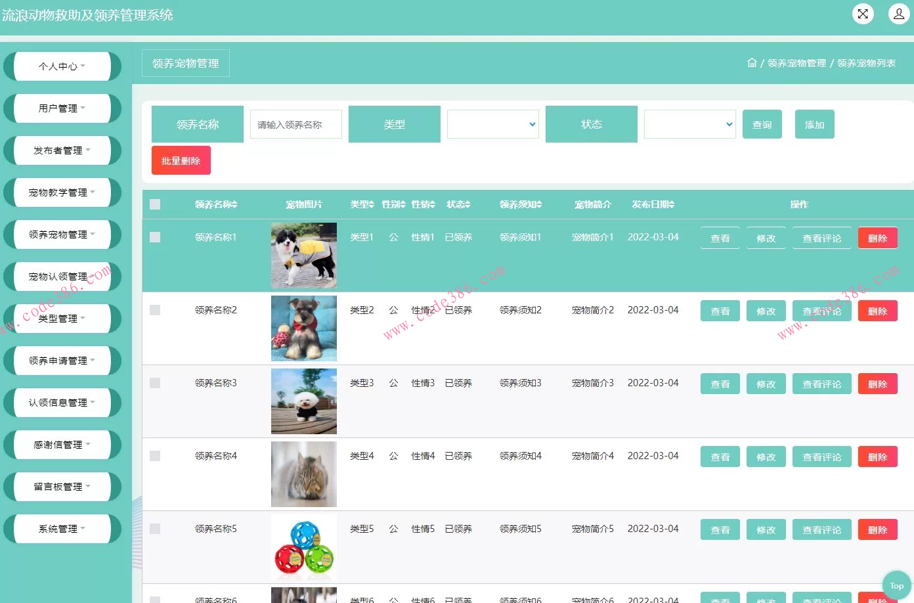
Task: Open the 类型 filter dropdown
Action: (492, 124)
